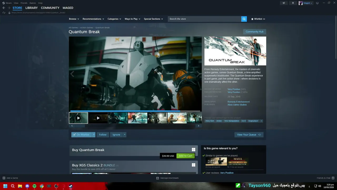
Task: Open the Singleplayer tag
Action: click(x=253, y=121)
